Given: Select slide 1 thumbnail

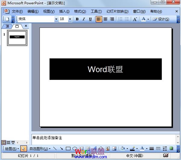Looking at the screenshot, I should 17,38.
